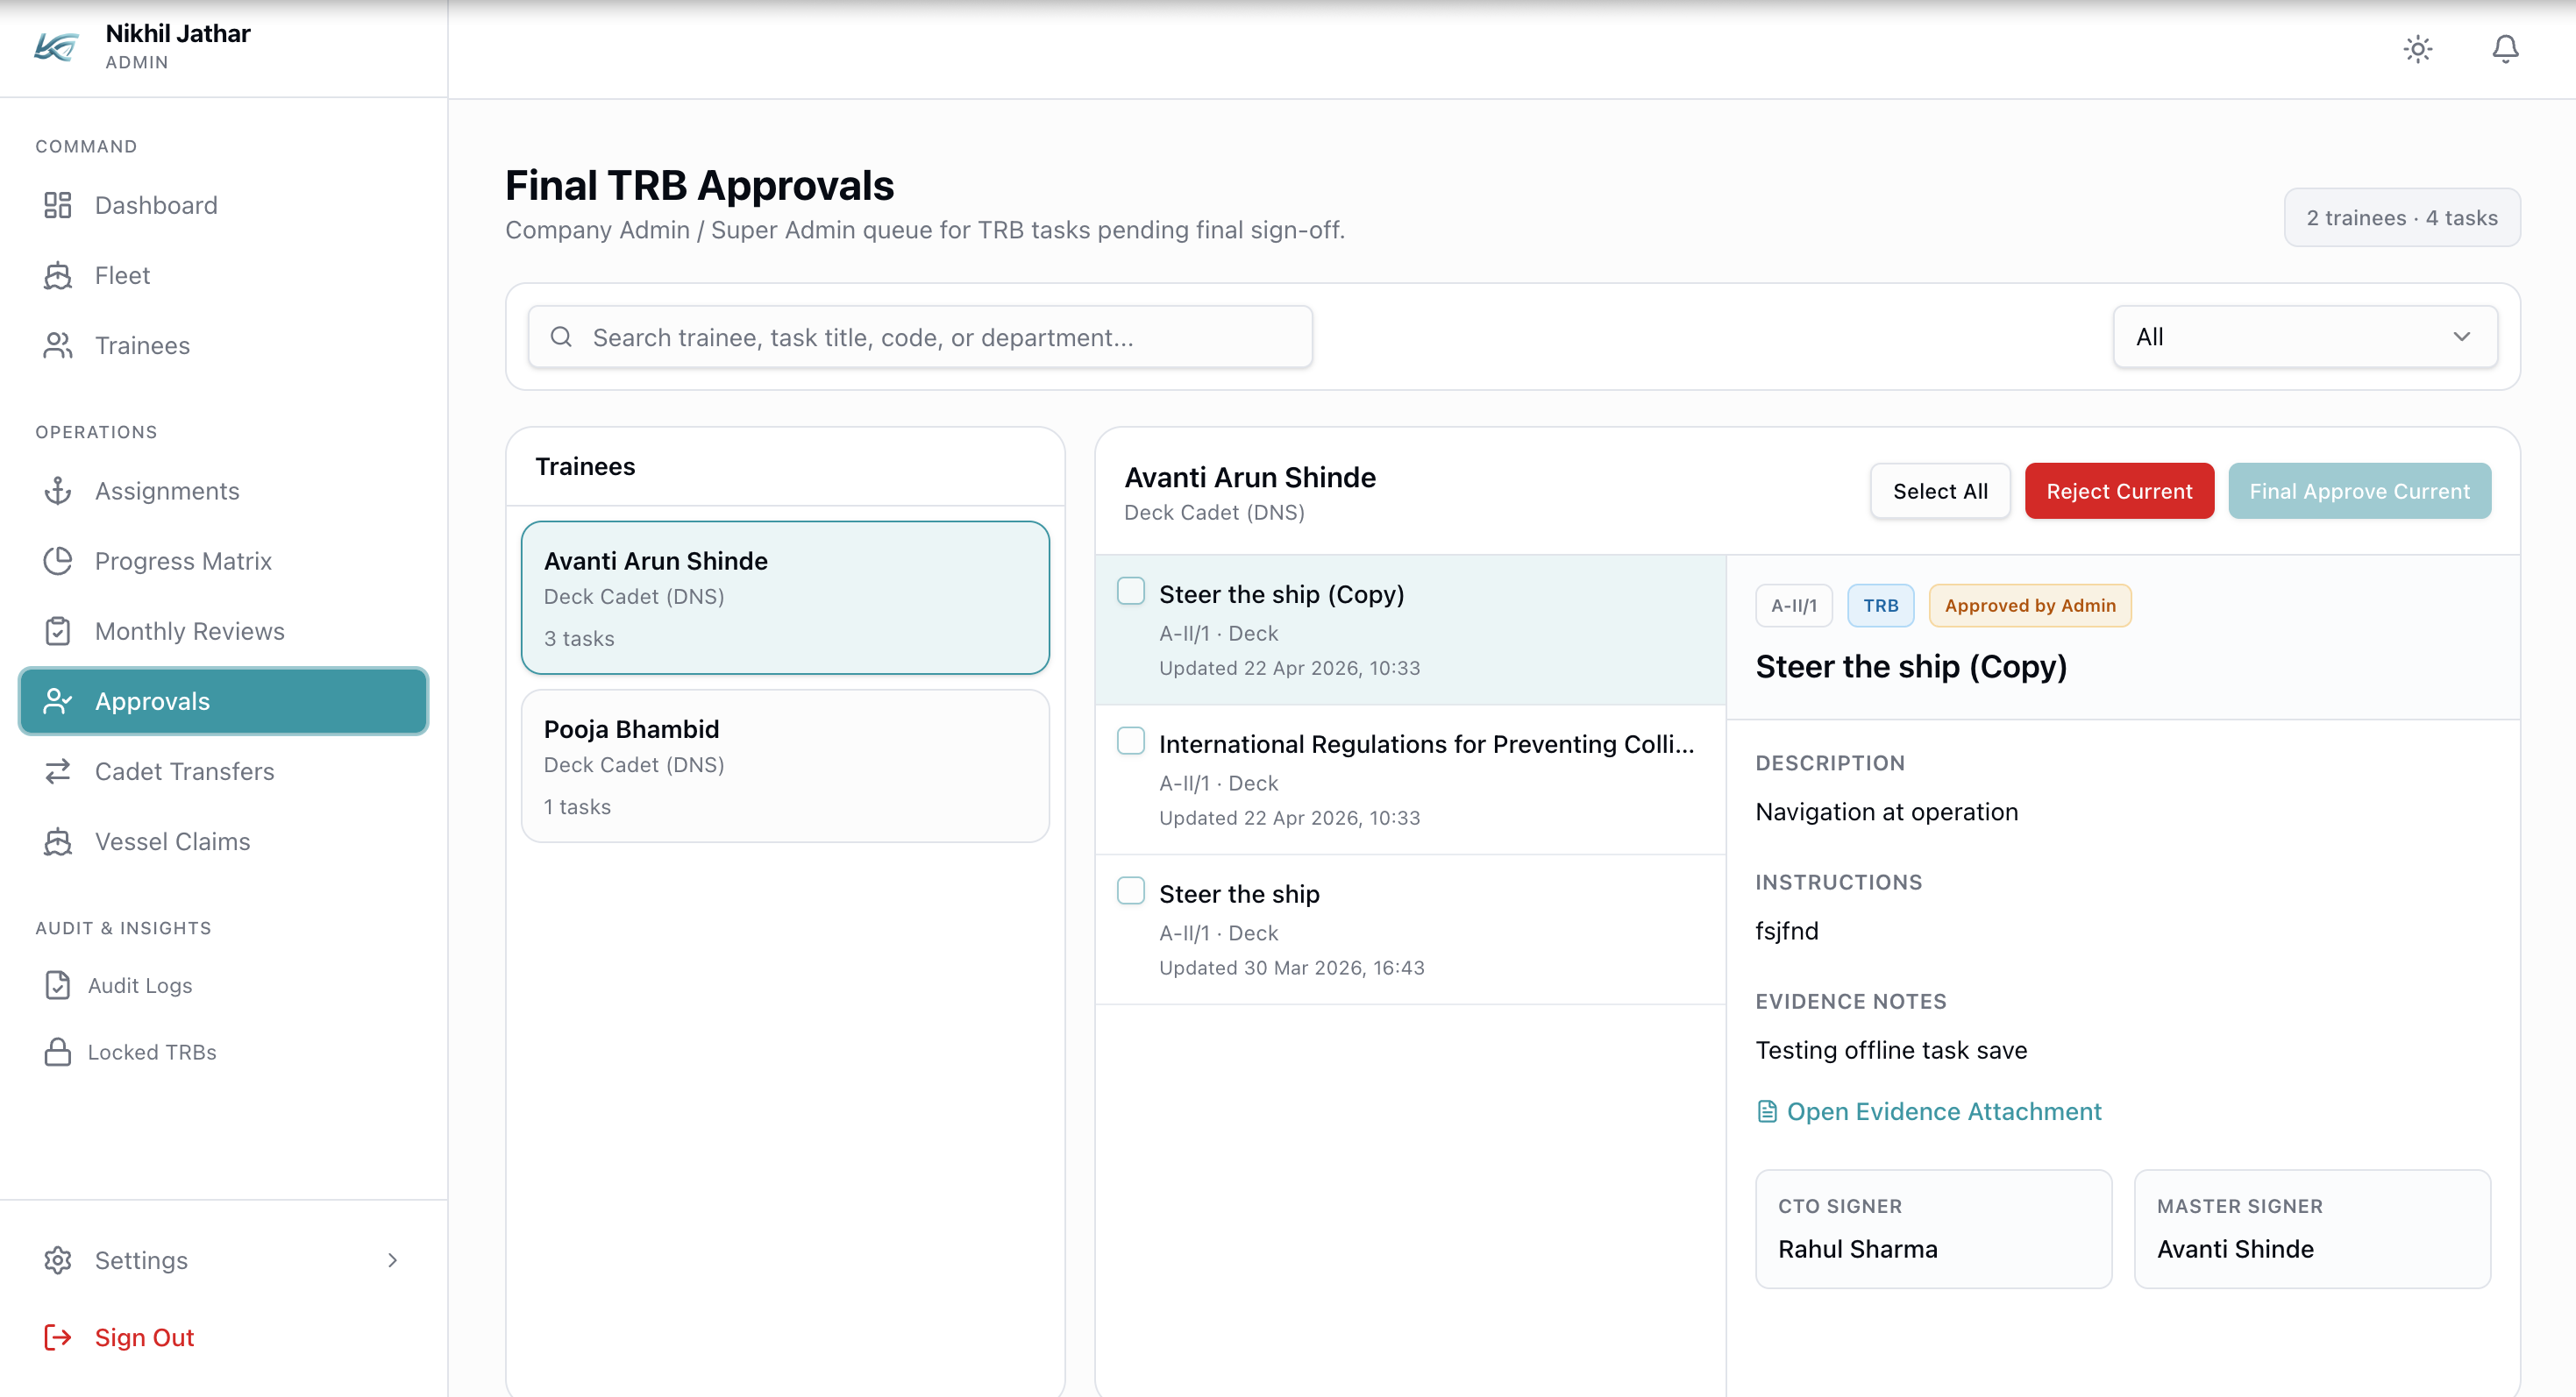Screen dimensions: 2576x1397
Task: Open Monthly Reviews
Action: tap(224, 630)
